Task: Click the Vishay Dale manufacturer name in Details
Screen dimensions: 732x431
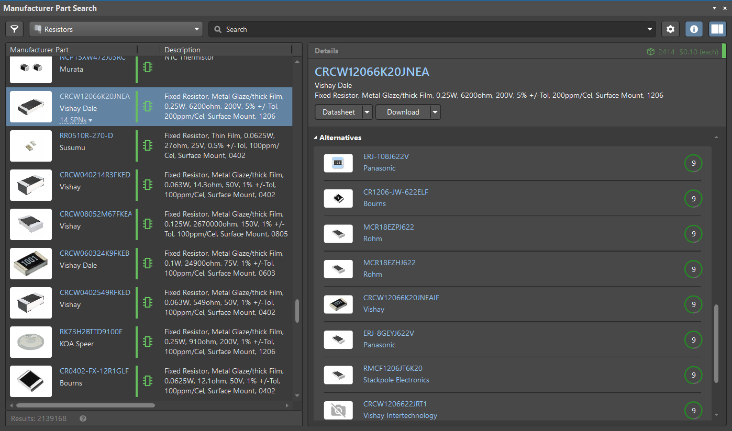Action: [x=333, y=85]
